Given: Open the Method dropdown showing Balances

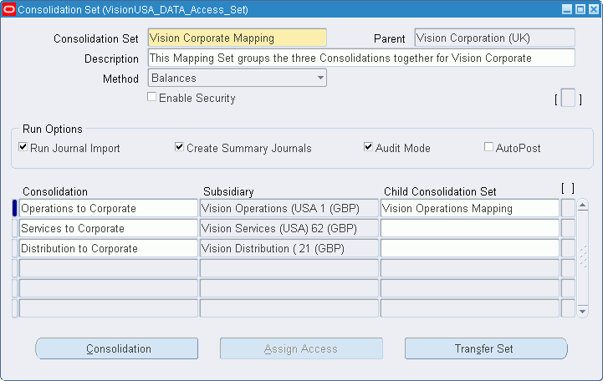Looking at the screenshot, I should 238,78.
